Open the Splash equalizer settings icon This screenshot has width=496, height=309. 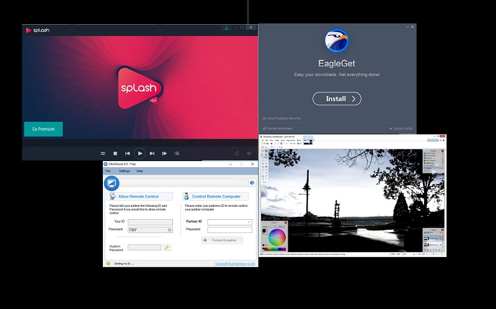pos(103,153)
